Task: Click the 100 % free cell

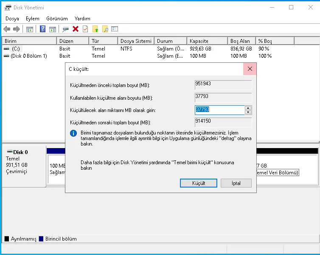Action: (265, 56)
